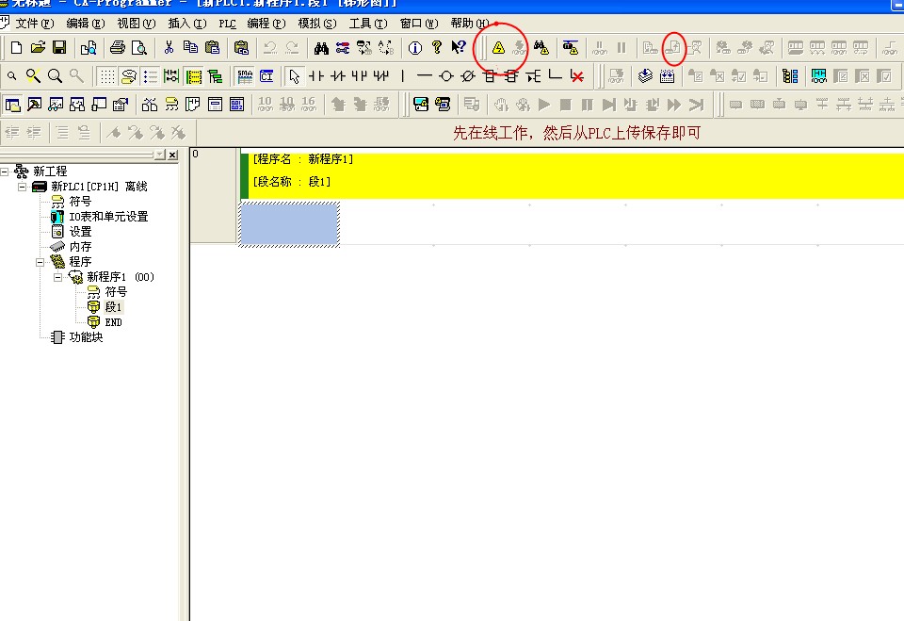Click the Print icon
Image resolution: width=904 pixels, height=621 pixels.
[x=118, y=47]
